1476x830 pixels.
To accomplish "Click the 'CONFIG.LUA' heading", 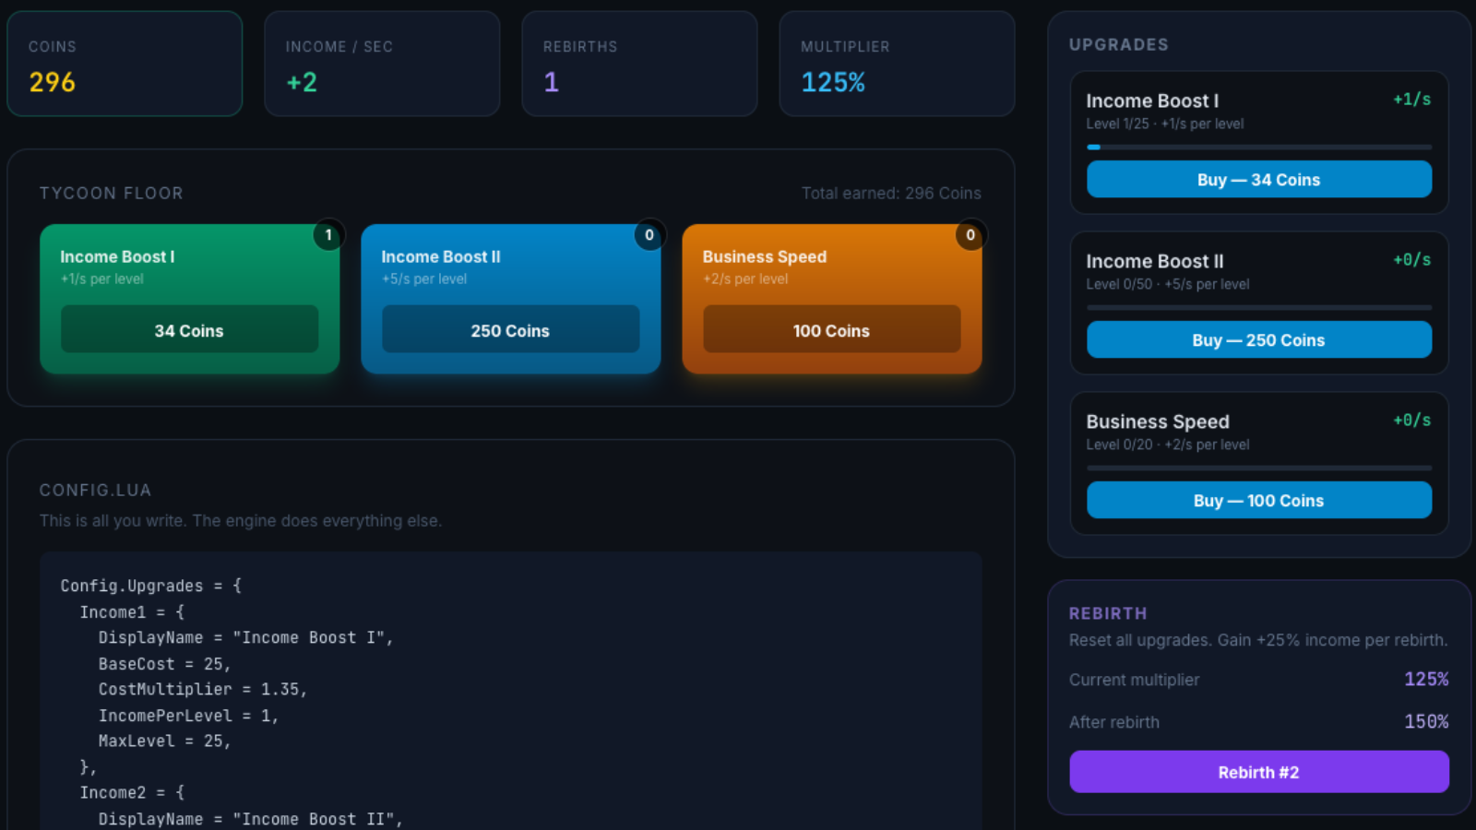I will [x=95, y=491].
